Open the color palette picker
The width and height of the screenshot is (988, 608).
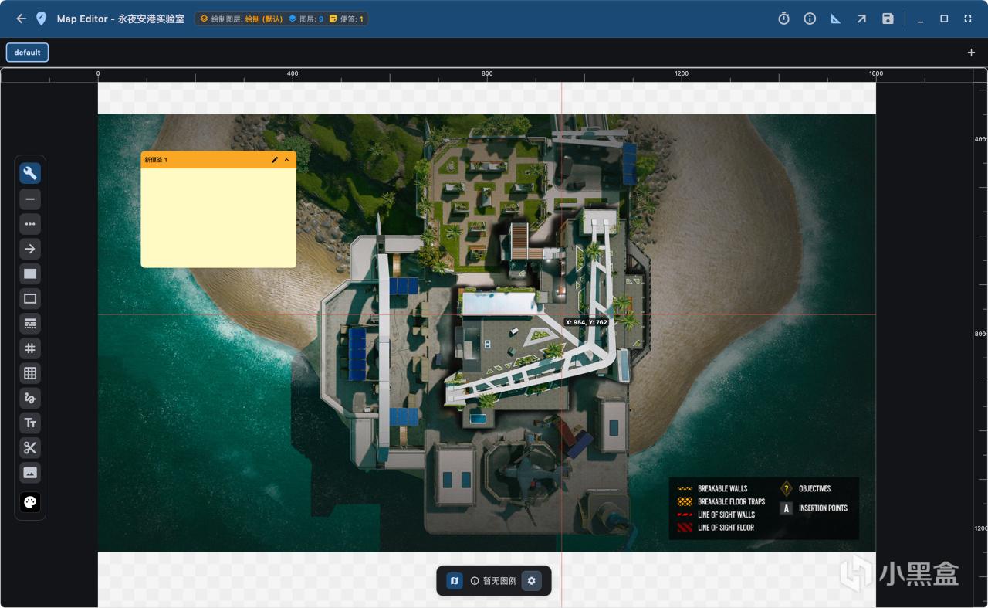(x=30, y=502)
